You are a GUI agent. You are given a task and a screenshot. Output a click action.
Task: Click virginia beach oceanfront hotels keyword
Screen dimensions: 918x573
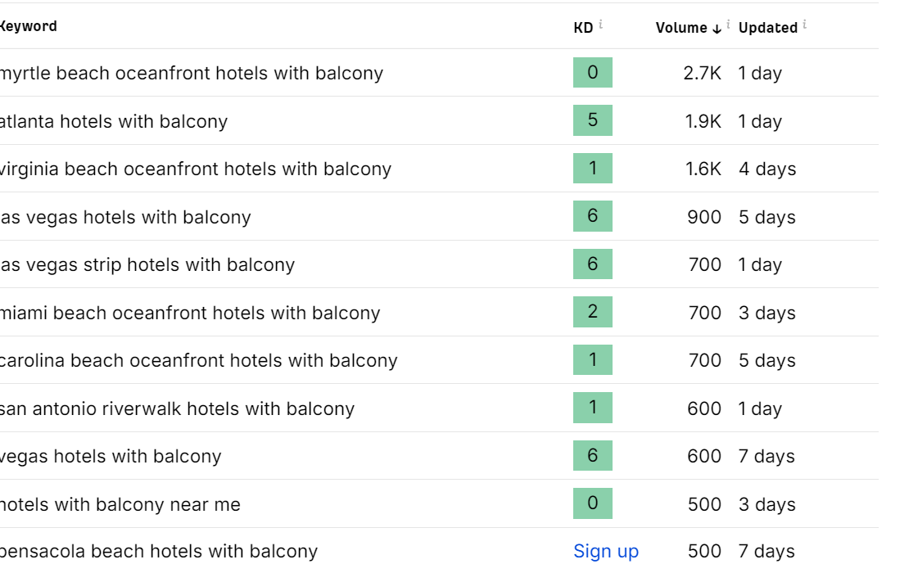click(195, 169)
